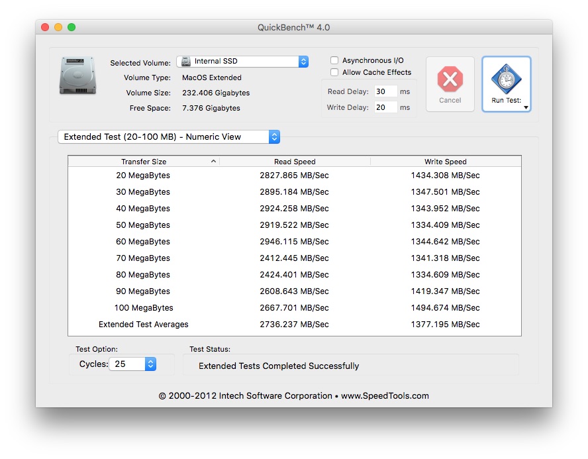Screen dimensions: 588x459
Task: Sort by Write Speed column header
Action: tap(446, 162)
